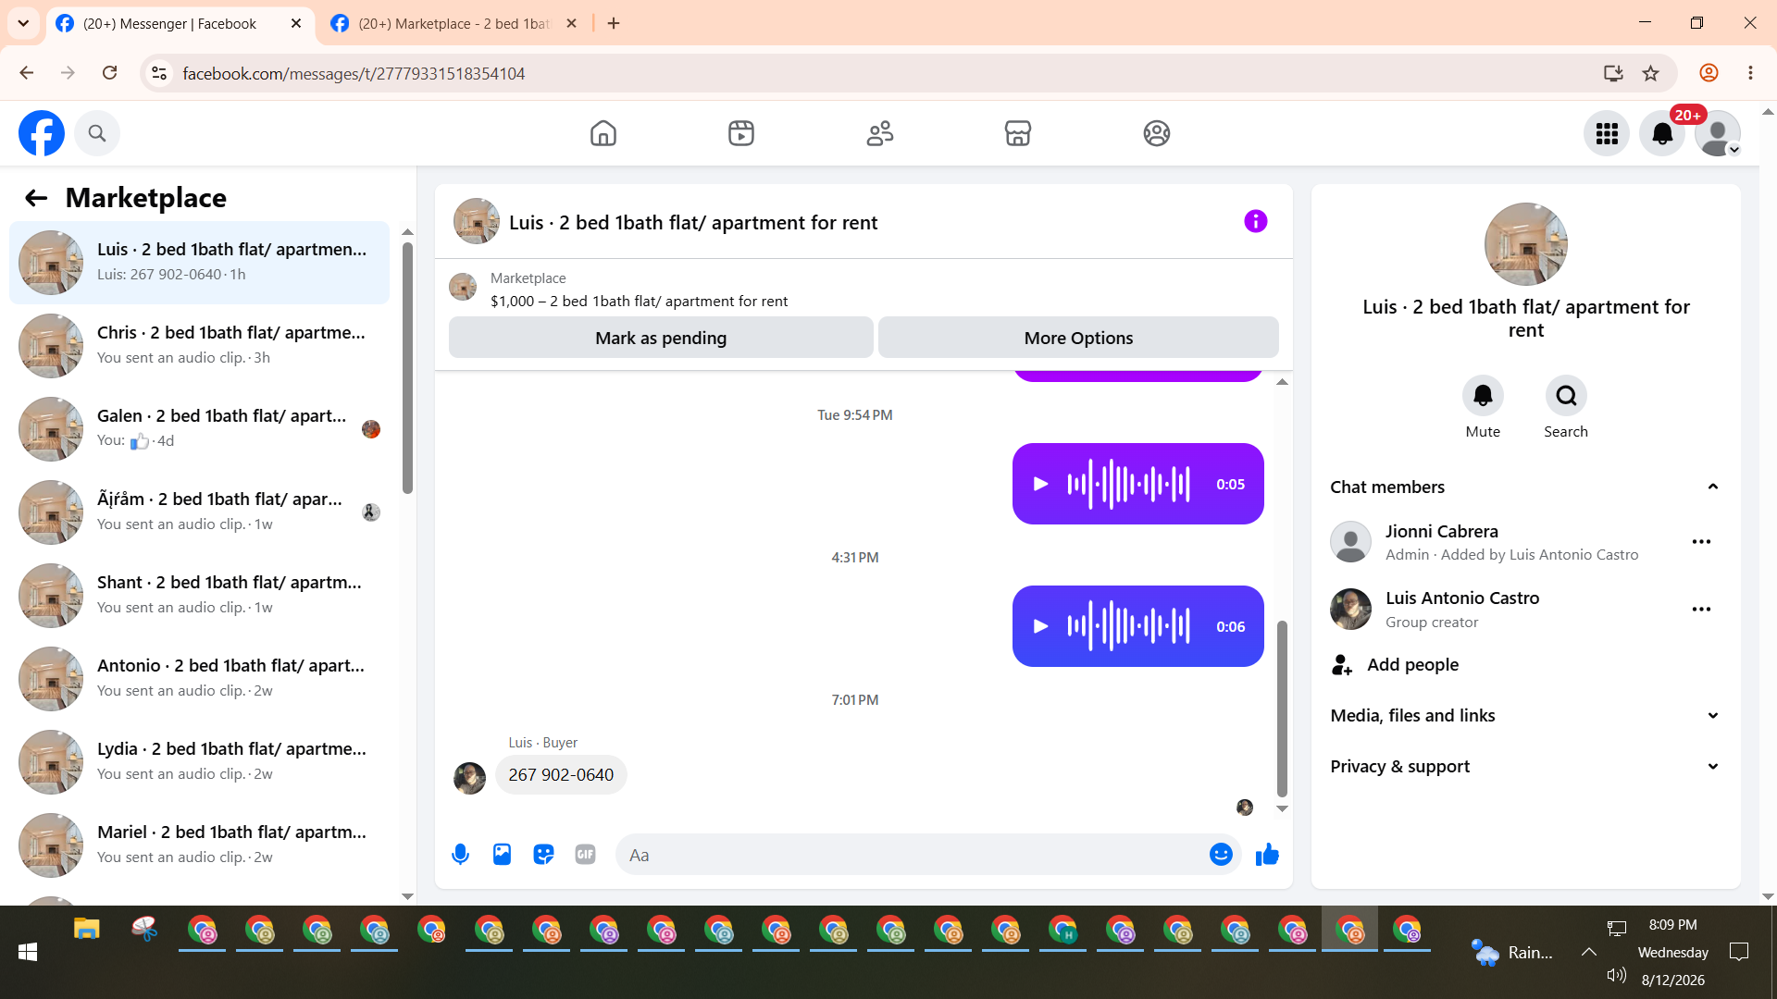
Task: Open Galen conversation in chat list
Action: [x=199, y=429]
